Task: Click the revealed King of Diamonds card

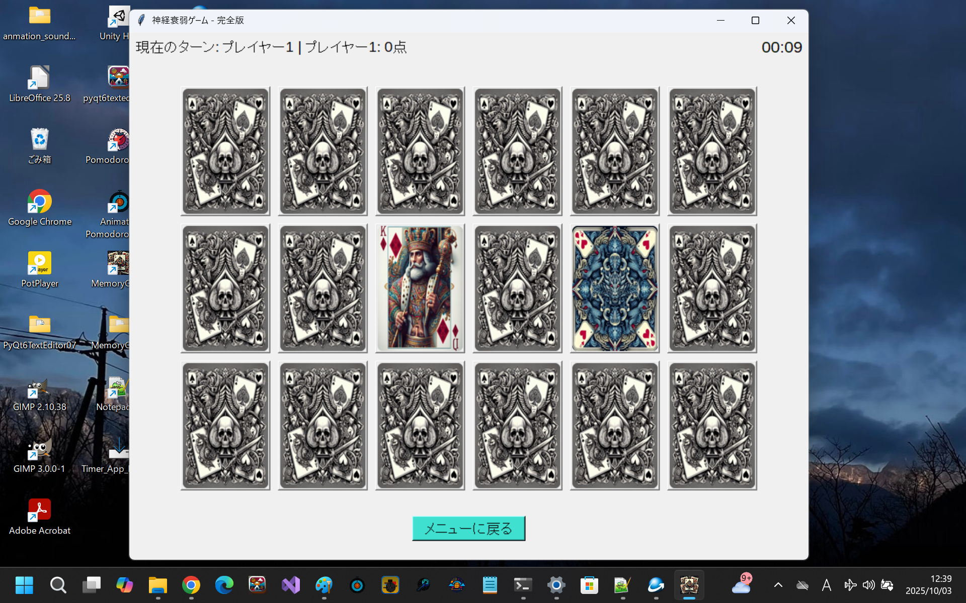Action: (x=420, y=288)
